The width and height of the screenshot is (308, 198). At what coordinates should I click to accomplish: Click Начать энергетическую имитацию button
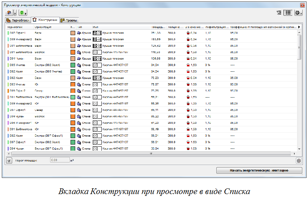click(x=259, y=170)
